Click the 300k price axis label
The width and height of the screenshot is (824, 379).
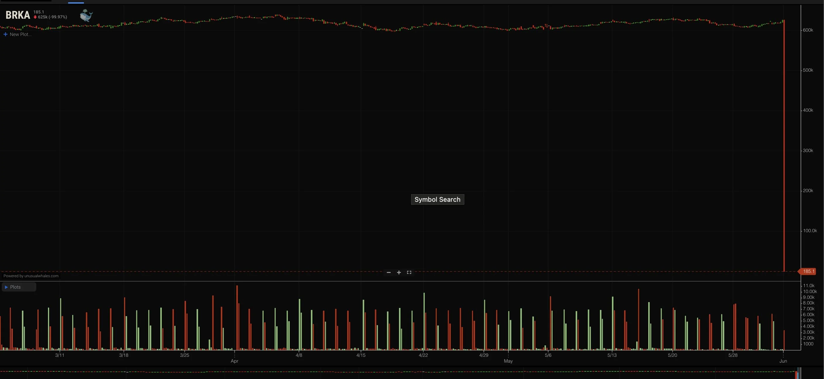(x=808, y=150)
